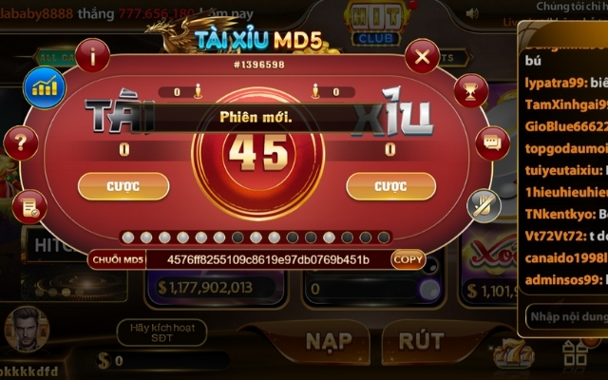The image size is (608, 380).
Task: Select the first white result history dot
Action: [128, 237]
